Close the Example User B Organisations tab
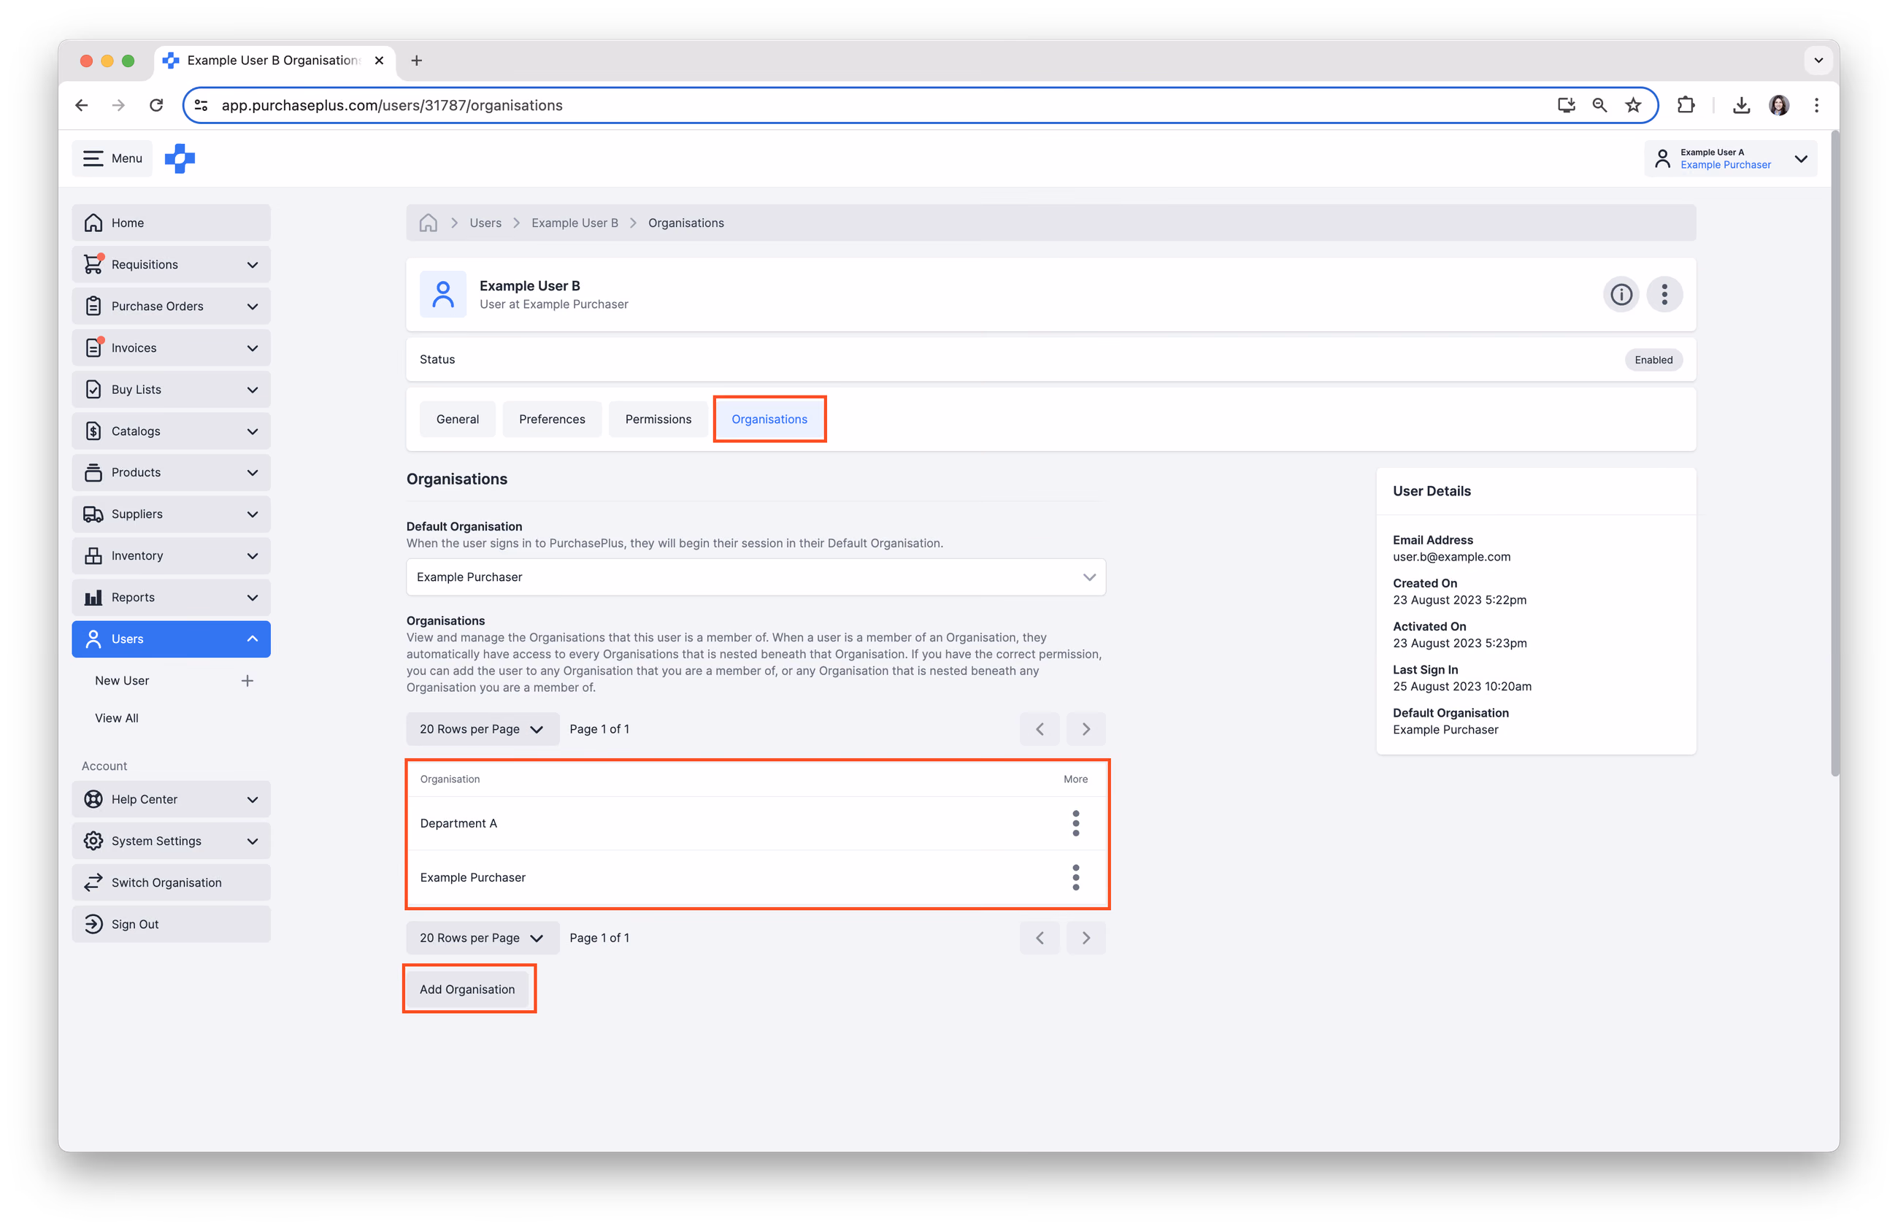 pyautogui.click(x=379, y=61)
